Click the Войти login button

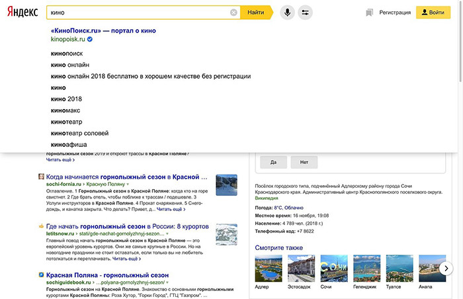click(432, 13)
